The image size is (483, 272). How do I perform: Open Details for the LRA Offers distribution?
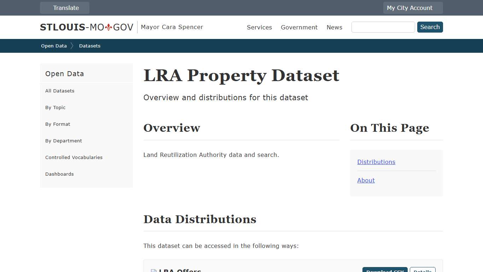[423, 271]
